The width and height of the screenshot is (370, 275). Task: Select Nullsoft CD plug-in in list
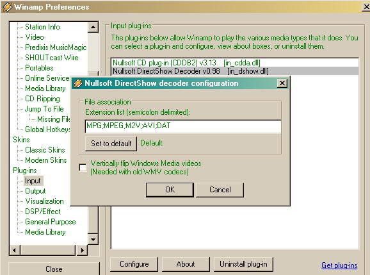(x=234, y=63)
